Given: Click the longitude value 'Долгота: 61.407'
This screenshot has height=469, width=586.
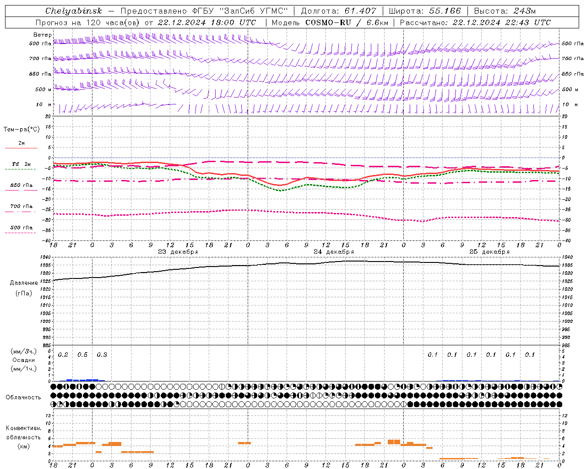Looking at the screenshot, I should point(338,11).
